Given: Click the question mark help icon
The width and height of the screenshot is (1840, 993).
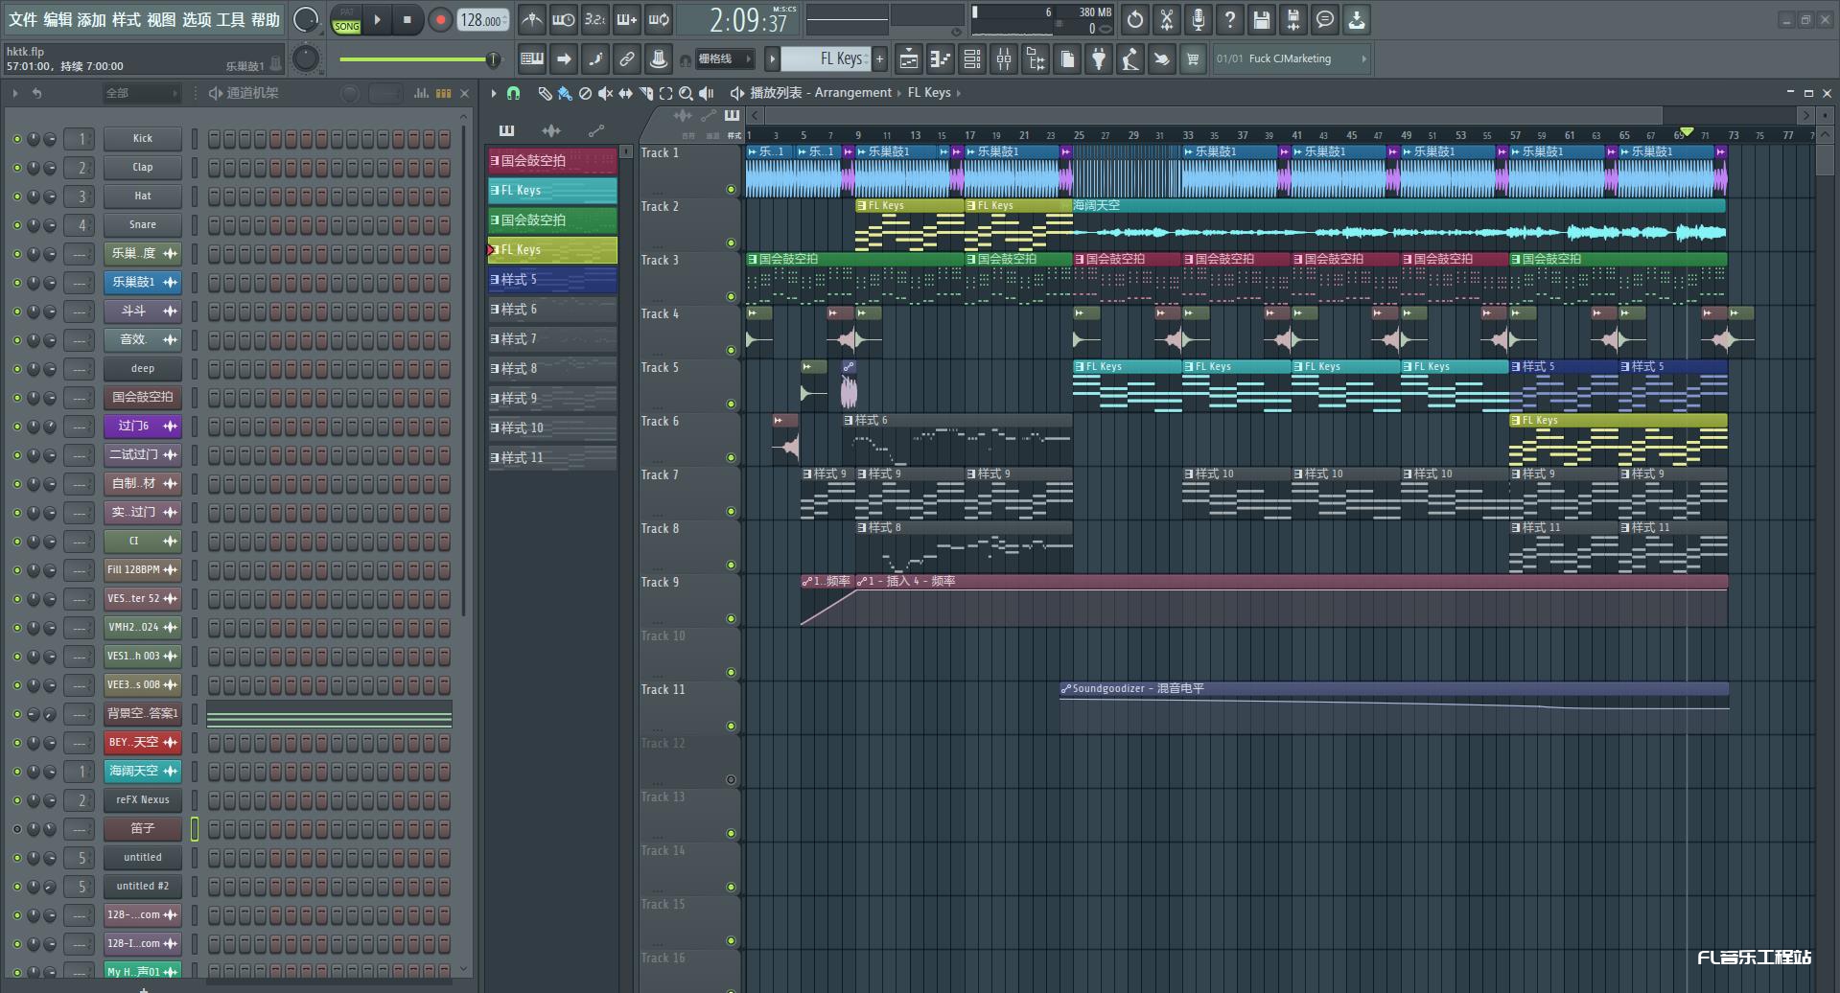Looking at the screenshot, I should coord(1230,19).
